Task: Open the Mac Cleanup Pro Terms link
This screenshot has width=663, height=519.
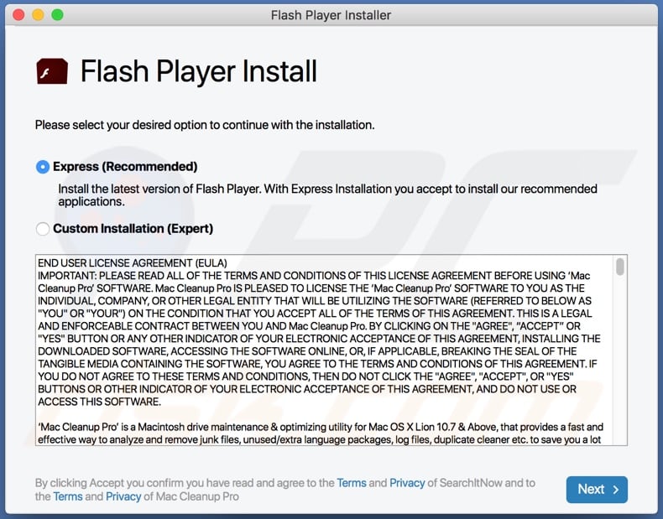Action: click(x=67, y=496)
